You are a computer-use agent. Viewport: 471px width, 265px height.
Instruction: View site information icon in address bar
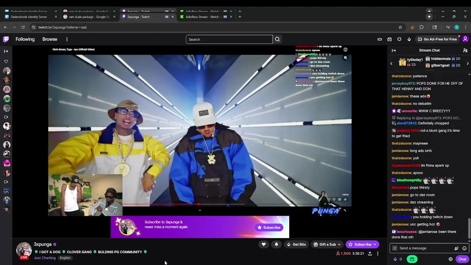pyautogui.click(x=33, y=27)
